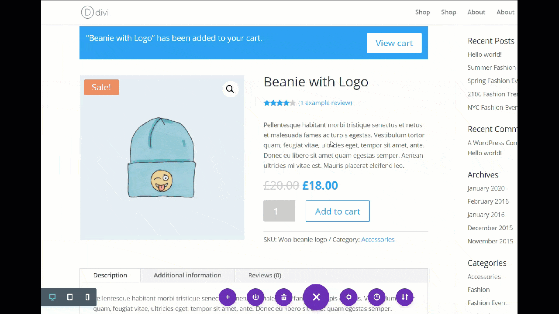559x314 pixels.
Task: Click the (1 example review) link
Action: [x=325, y=103]
